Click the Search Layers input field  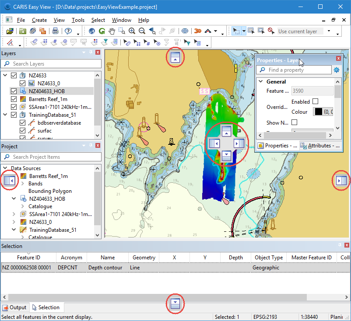(x=52, y=64)
